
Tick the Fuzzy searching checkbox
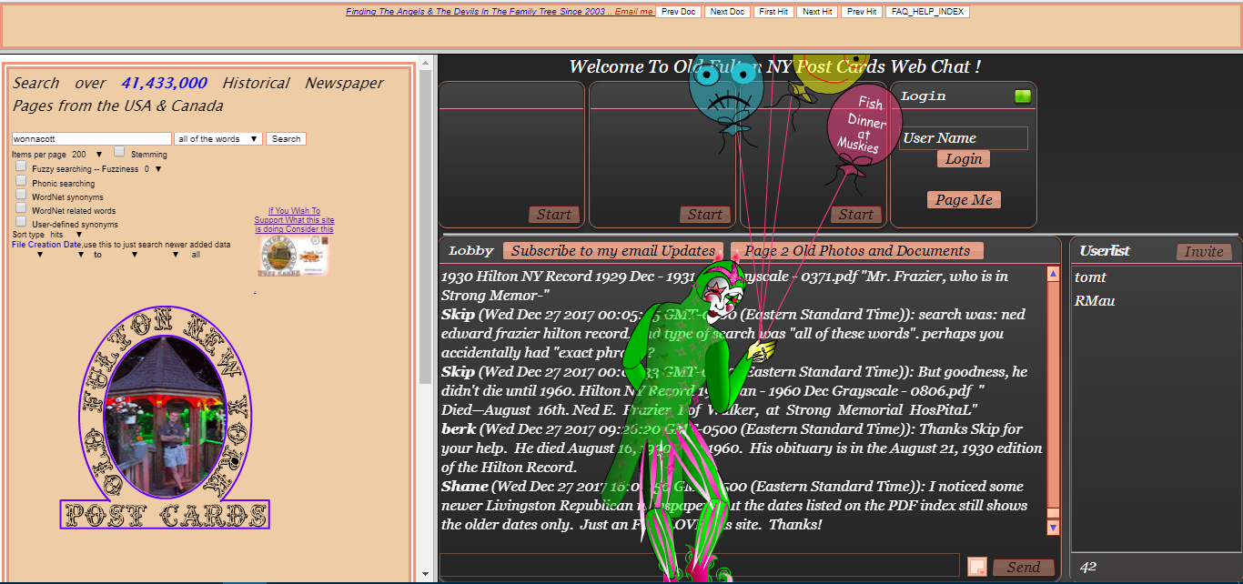[21, 166]
